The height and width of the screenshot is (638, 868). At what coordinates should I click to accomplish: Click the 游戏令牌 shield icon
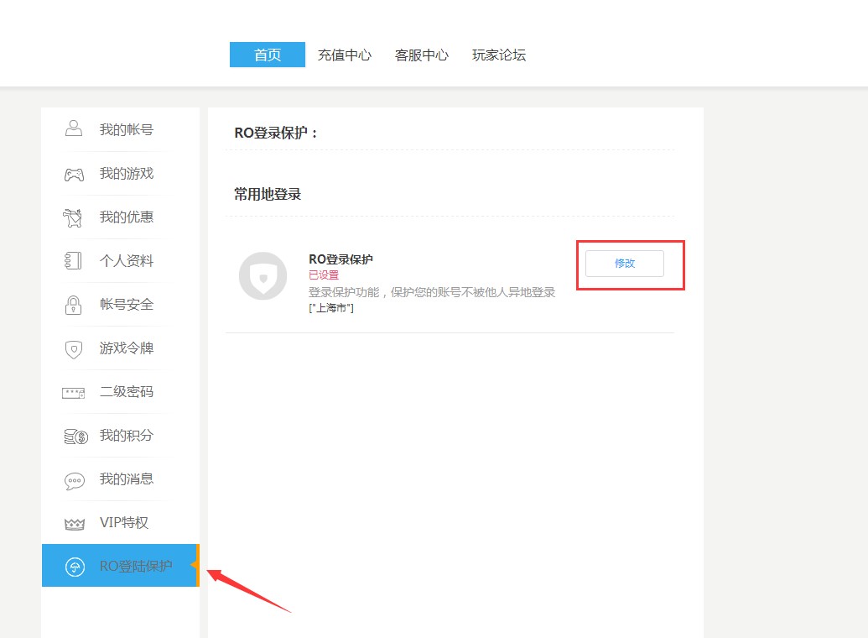(74, 349)
